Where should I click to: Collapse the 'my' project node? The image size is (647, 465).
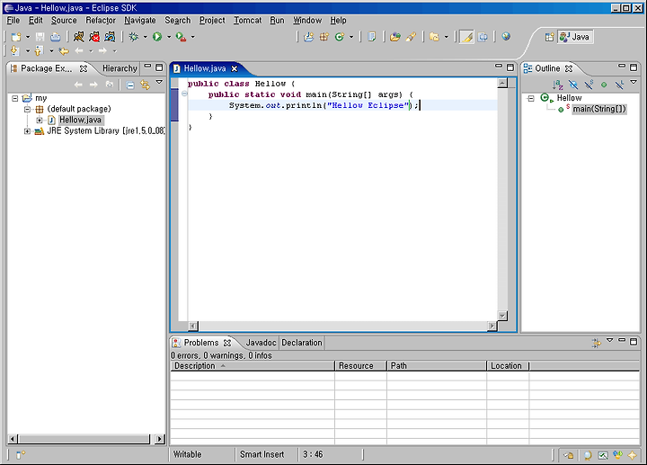pos(15,98)
